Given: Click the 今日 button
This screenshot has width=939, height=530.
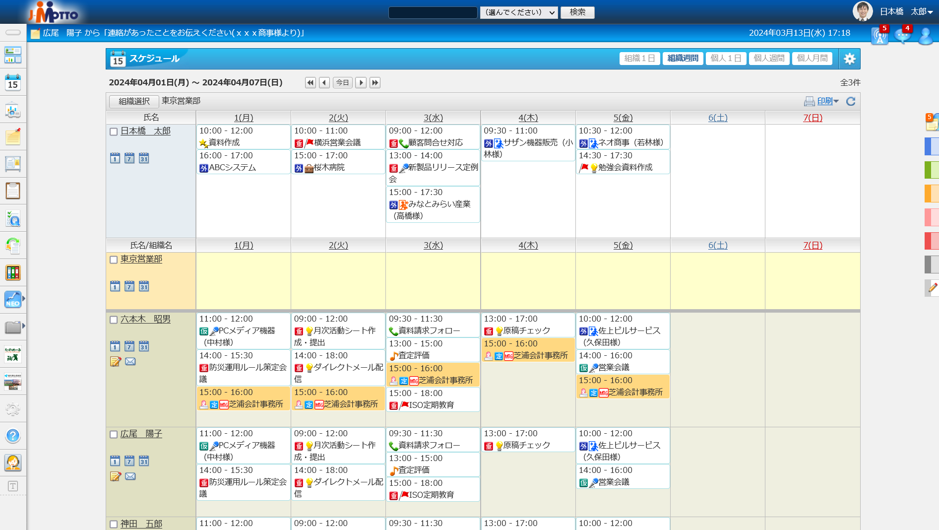Looking at the screenshot, I should click(x=343, y=83).
